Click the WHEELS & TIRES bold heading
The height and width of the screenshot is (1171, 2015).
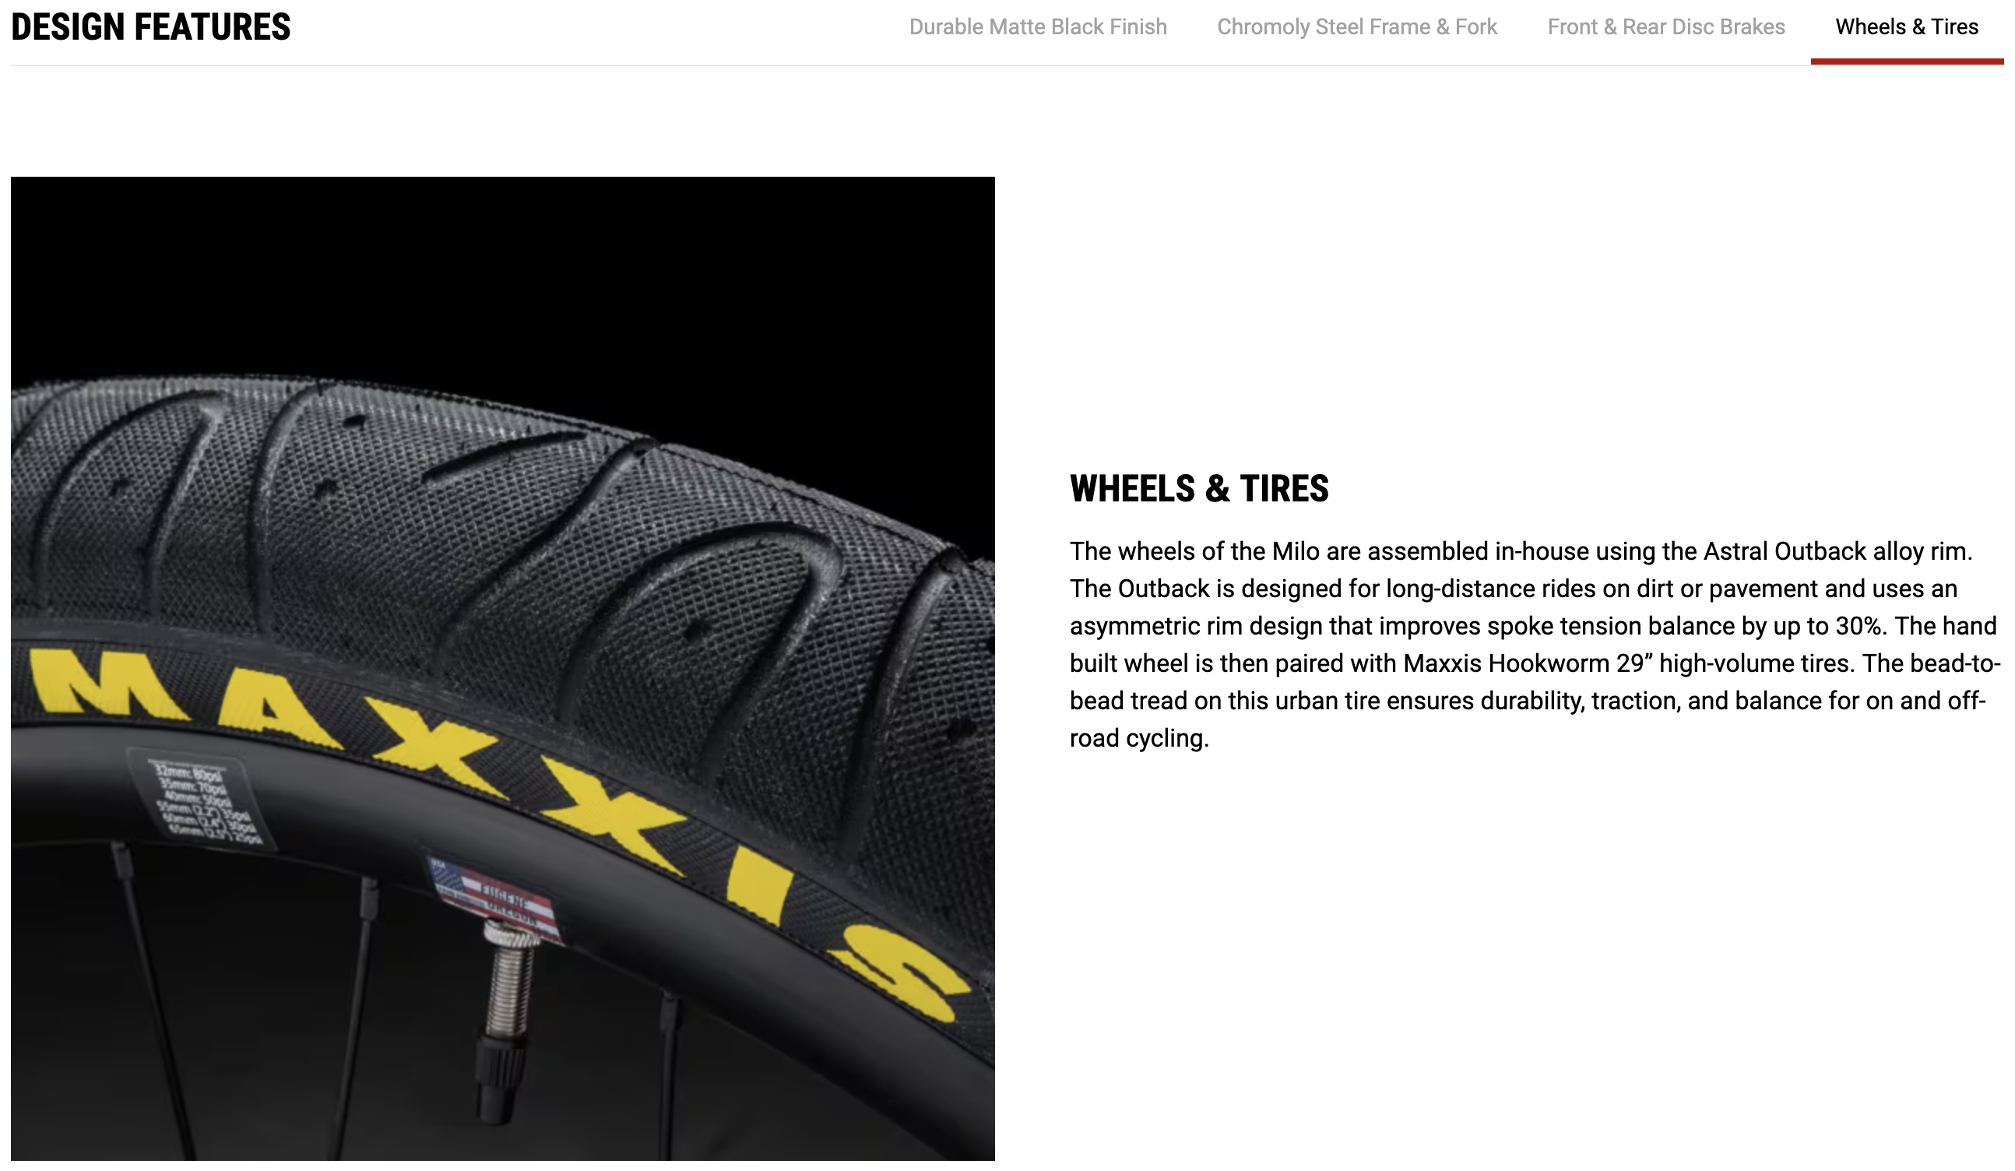coord(1198,489)
